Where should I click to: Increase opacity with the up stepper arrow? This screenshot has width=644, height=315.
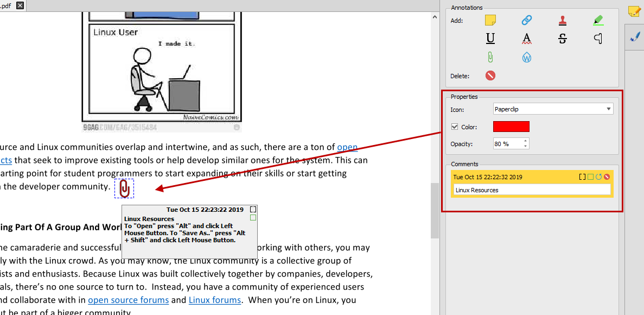tap(525, 141)
